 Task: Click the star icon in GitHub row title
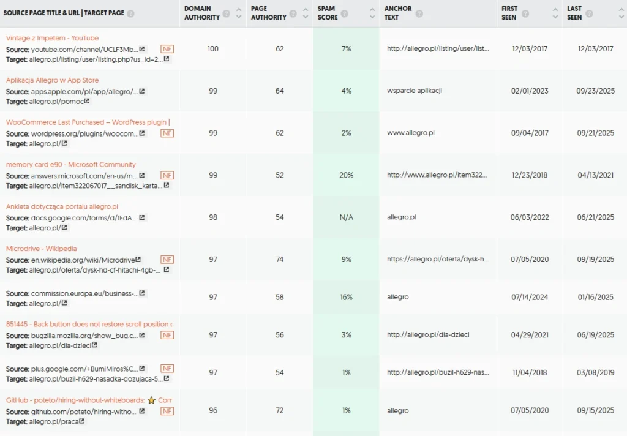[151, 400]
